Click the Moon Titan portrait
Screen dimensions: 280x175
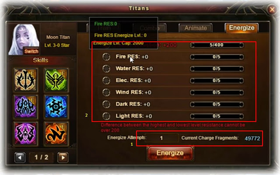tap(24, 39)
